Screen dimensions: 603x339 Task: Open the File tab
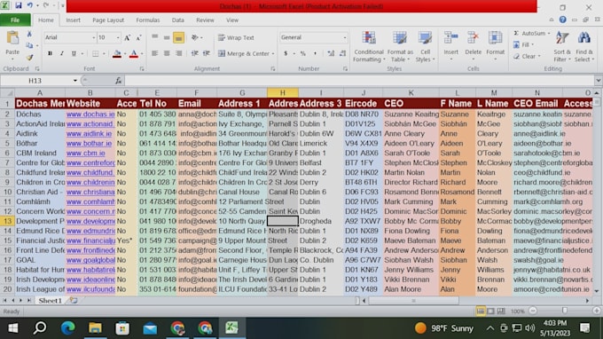15,20
